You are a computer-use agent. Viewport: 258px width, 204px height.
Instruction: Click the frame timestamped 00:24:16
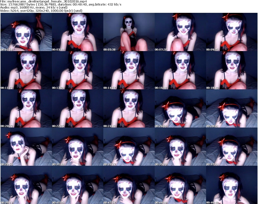pyautogui.click(x=129, y=108)
